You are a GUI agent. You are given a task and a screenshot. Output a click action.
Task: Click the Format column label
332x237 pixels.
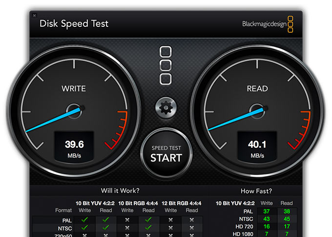63,210
